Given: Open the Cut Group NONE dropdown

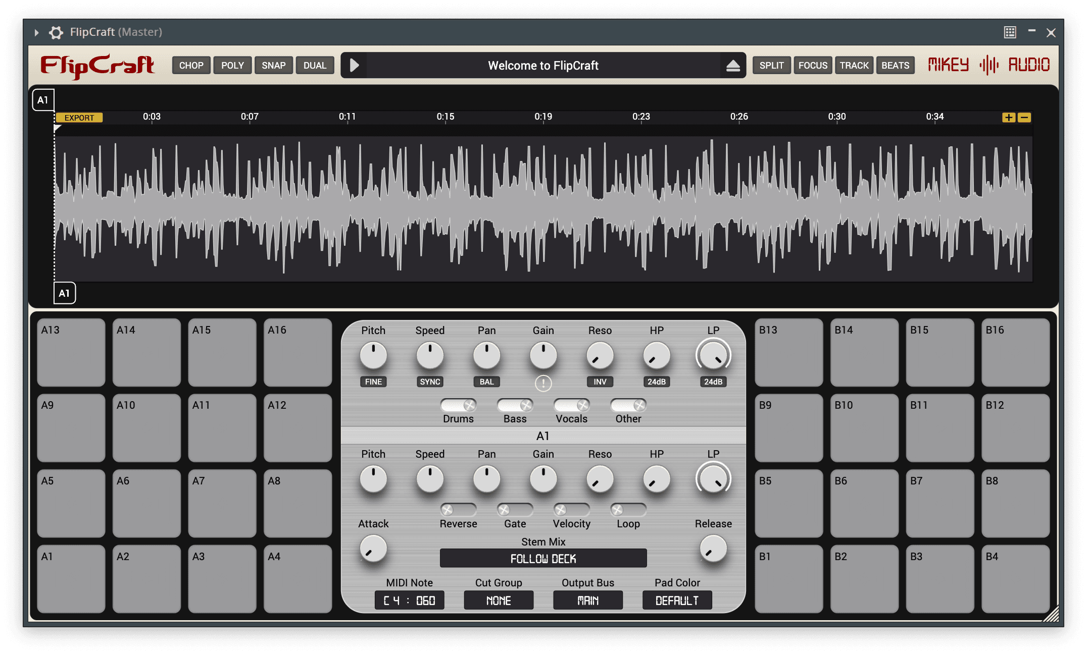Looking at the screenshot, I should pyautogui.click(x=499, y=601).
